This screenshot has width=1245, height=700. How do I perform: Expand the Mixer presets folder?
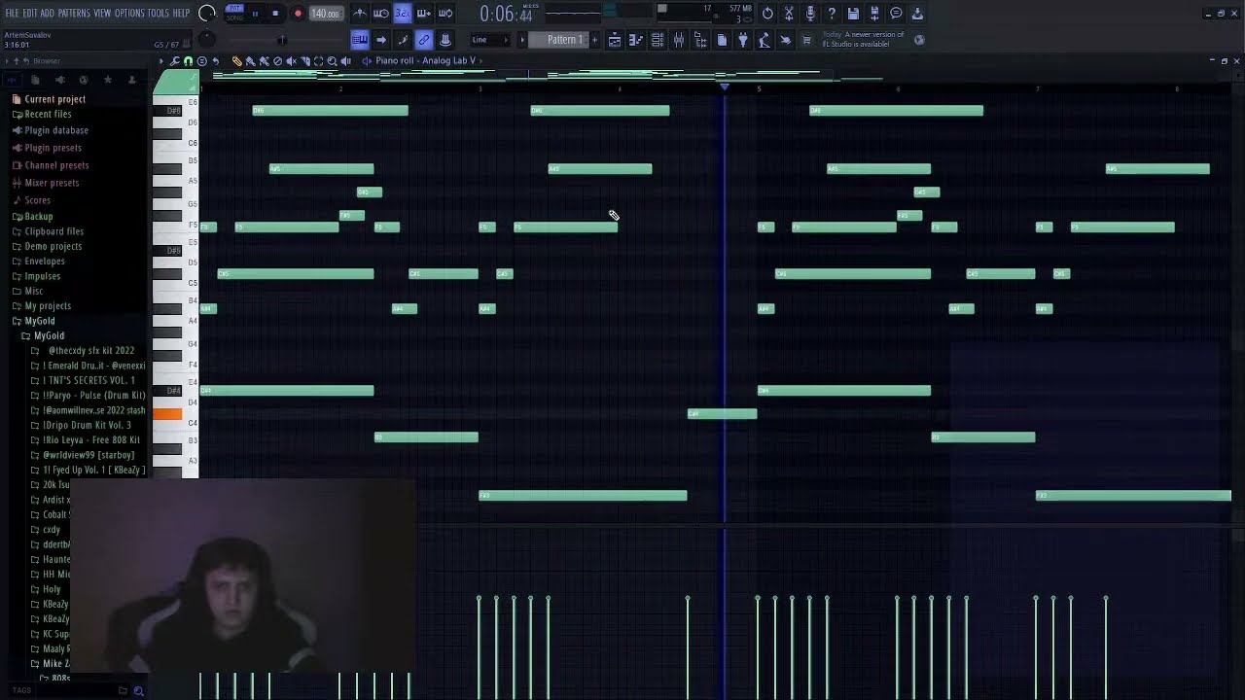point(52,183)
